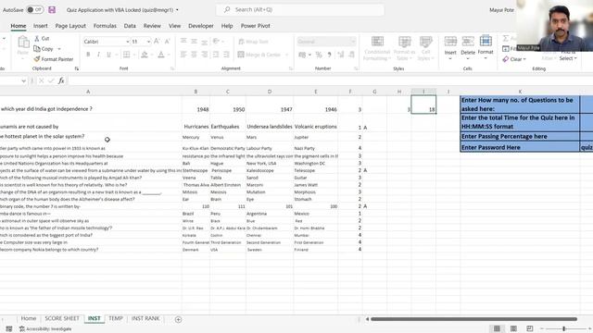Screen dimensions: 593x333
Task: Click the Insert cells button
Action: pos(450,47)
